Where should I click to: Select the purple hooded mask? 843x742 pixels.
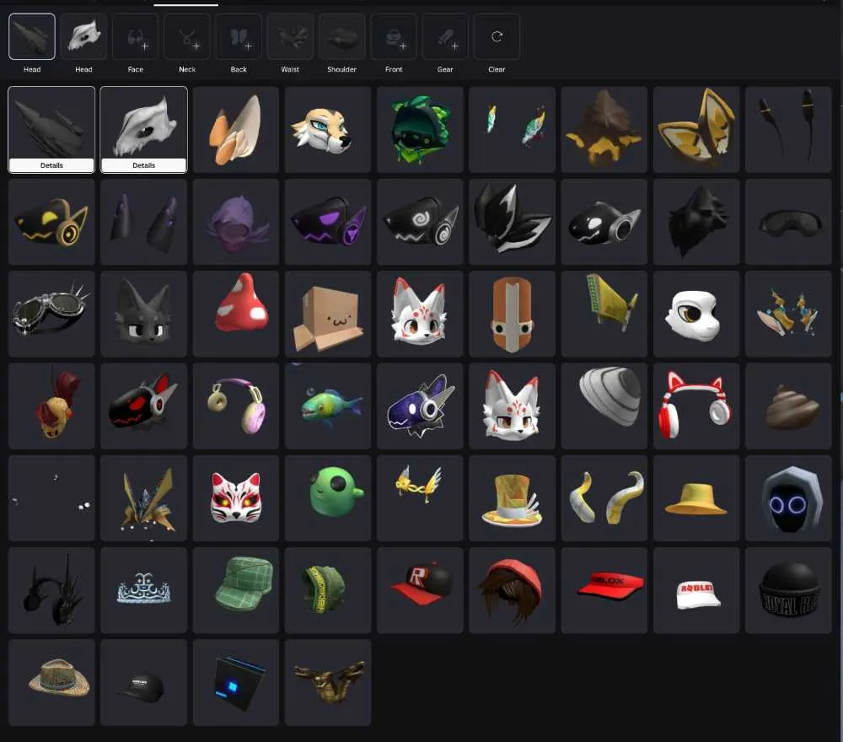point(236,222)
